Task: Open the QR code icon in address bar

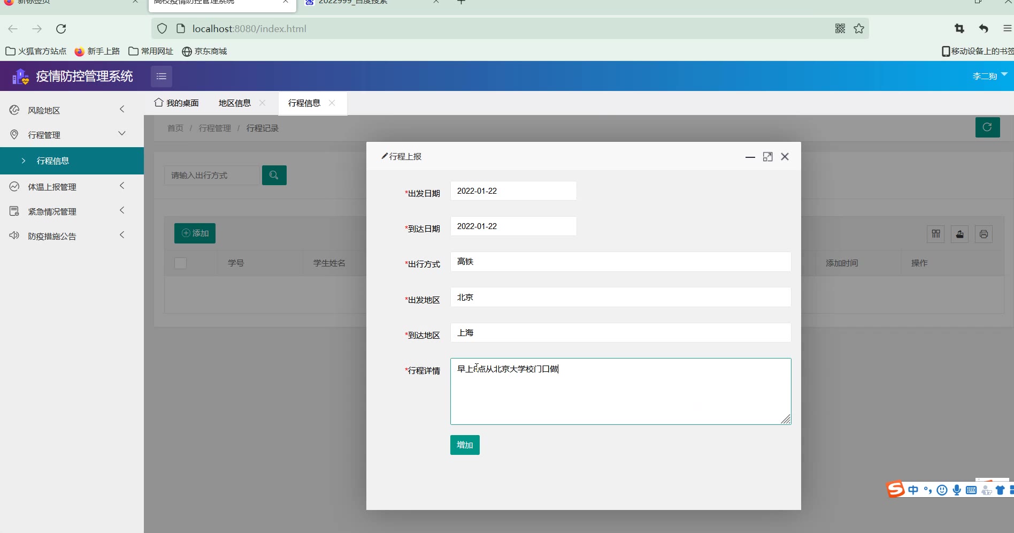Action: point(840,29)
